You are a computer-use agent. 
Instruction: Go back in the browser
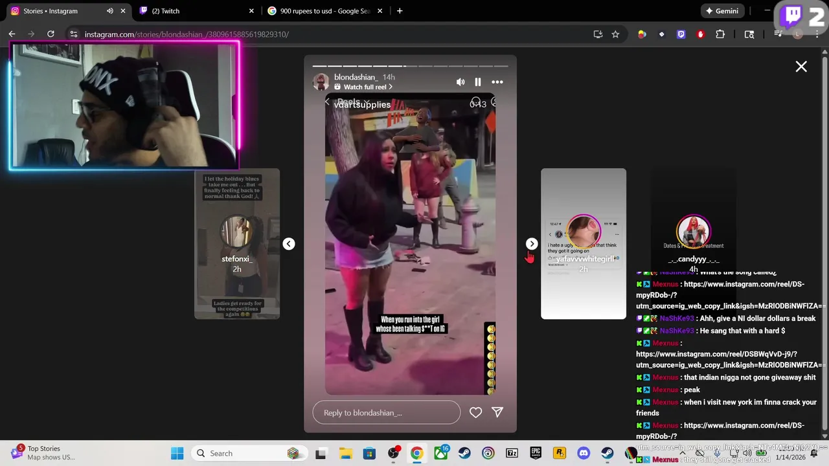pyautogui.click(x=12, y=34)
